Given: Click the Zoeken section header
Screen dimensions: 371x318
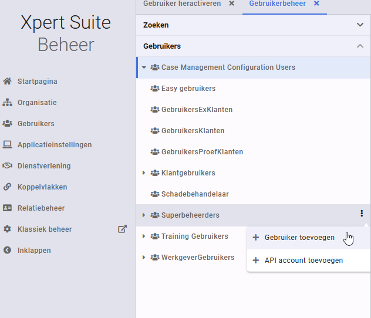Looking at the screenshot, I should tap(254, 25).
